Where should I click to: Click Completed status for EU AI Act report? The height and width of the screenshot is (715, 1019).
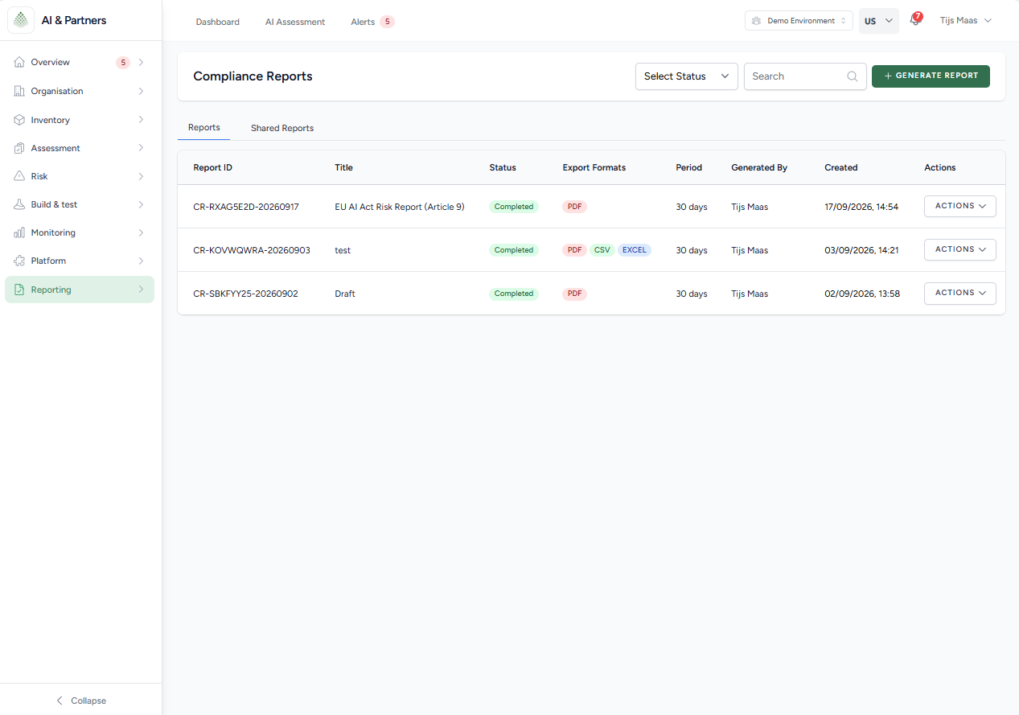[514, 207]
